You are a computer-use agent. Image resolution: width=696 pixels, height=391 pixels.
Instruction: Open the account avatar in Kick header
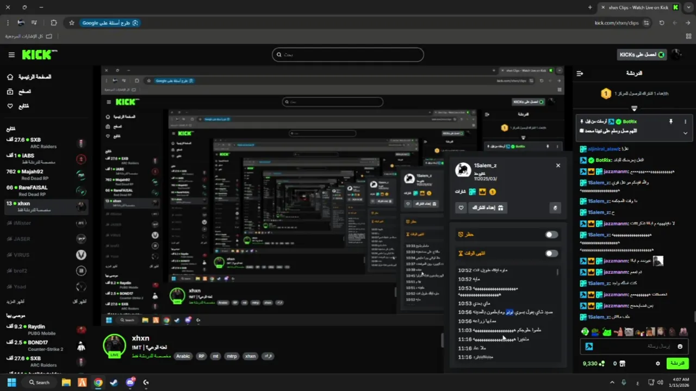[676, 54]
